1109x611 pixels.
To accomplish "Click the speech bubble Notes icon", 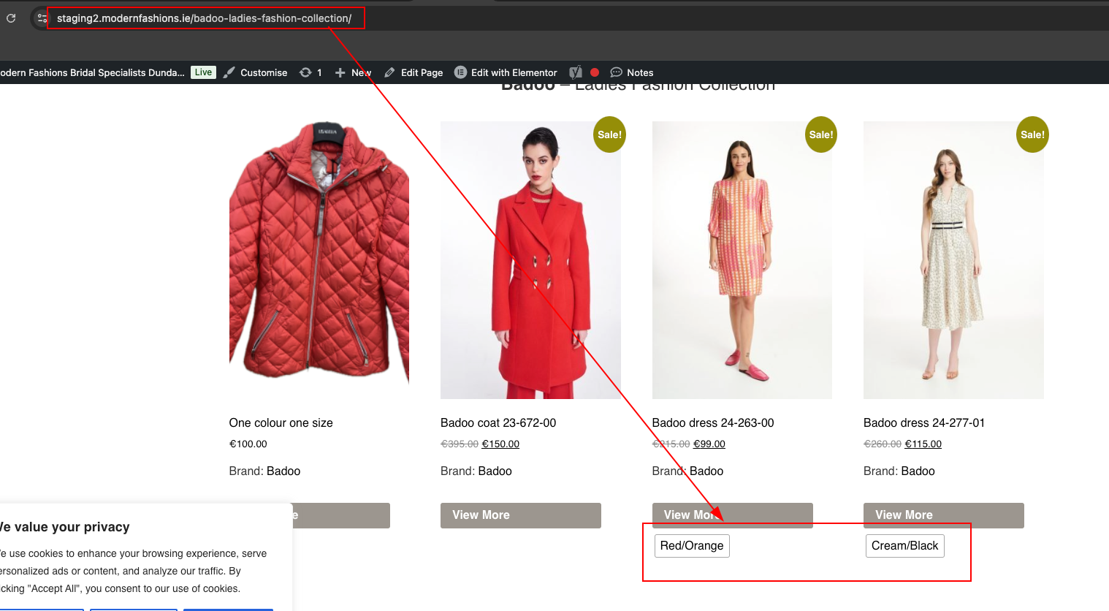I will pos(616,72).
